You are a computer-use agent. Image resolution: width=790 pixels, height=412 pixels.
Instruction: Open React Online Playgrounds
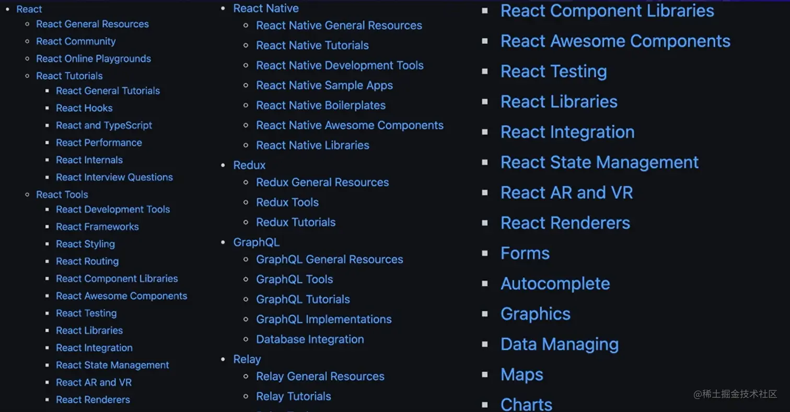[94, 58]
